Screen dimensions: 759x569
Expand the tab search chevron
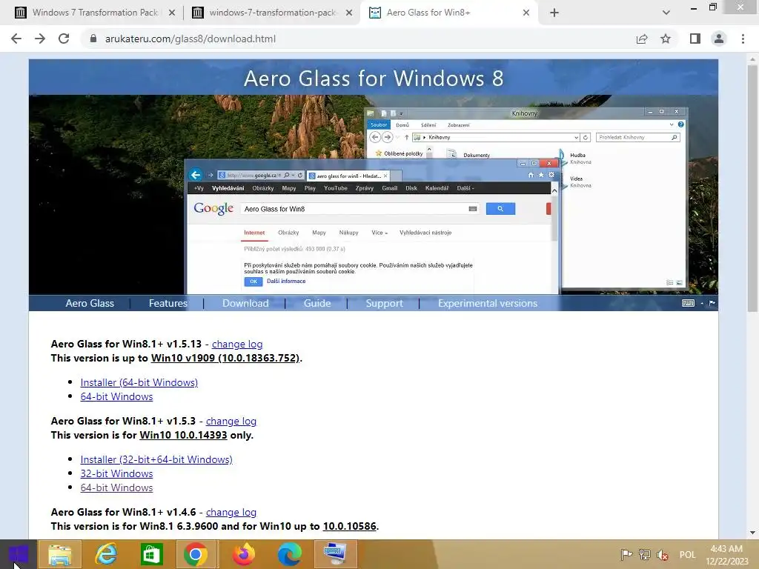[x=666, y=13]
